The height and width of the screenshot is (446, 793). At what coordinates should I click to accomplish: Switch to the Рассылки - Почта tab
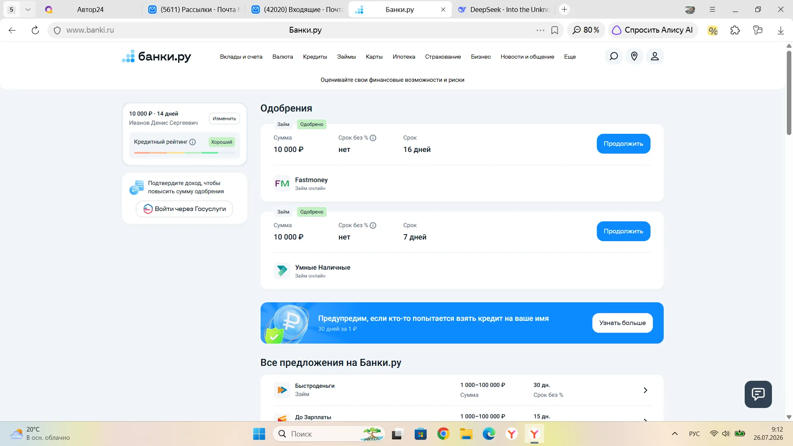pyautogui.click(x=194, y=9)
